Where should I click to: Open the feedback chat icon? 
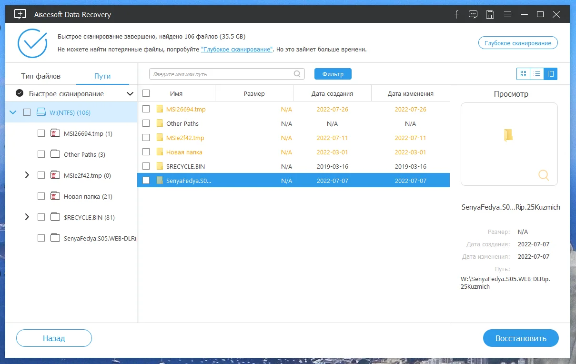(x=473, y=14)
